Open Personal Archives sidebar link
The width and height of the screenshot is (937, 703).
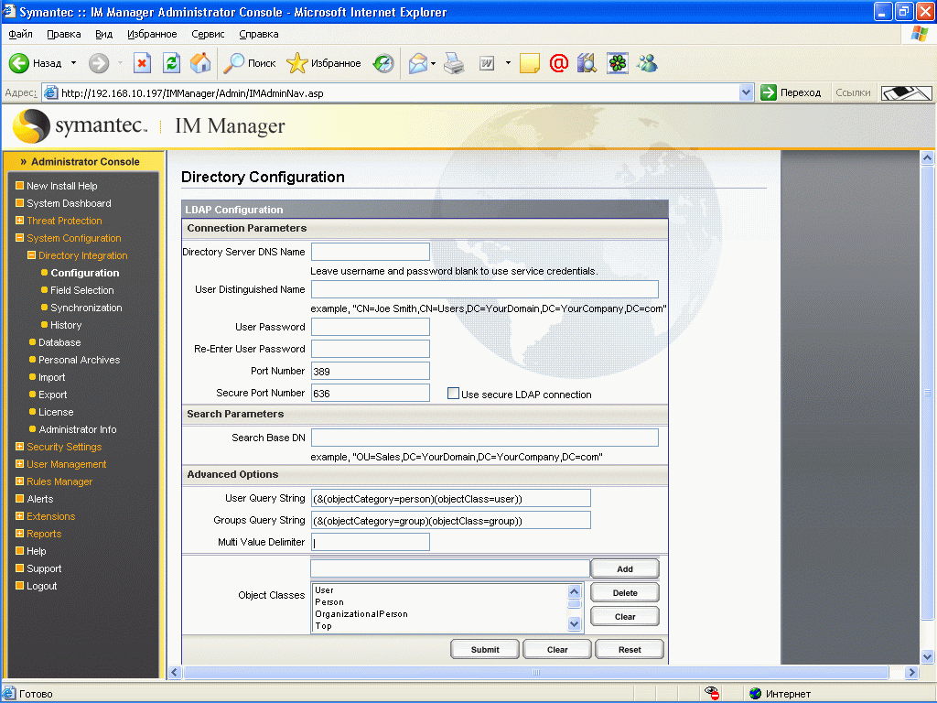79,359
